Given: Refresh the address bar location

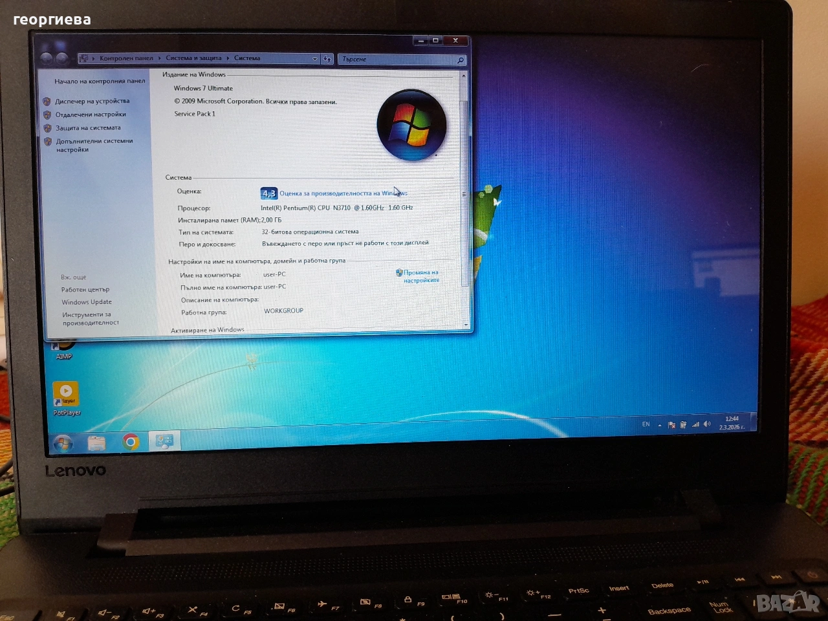Looking at the screenshot, I should (327, 59).
